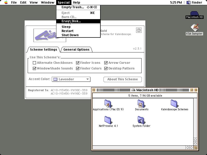Click the About This Scheme button
207x155 pixels.
point(122,79)
